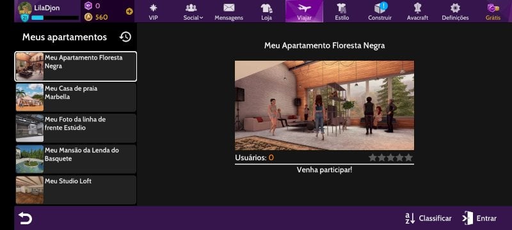Image resolution: width=512 pixels, height=230 pixels.
Task: Open the Floresta Negra preview image
Action: pyautogui.click(x=324, y=105)
